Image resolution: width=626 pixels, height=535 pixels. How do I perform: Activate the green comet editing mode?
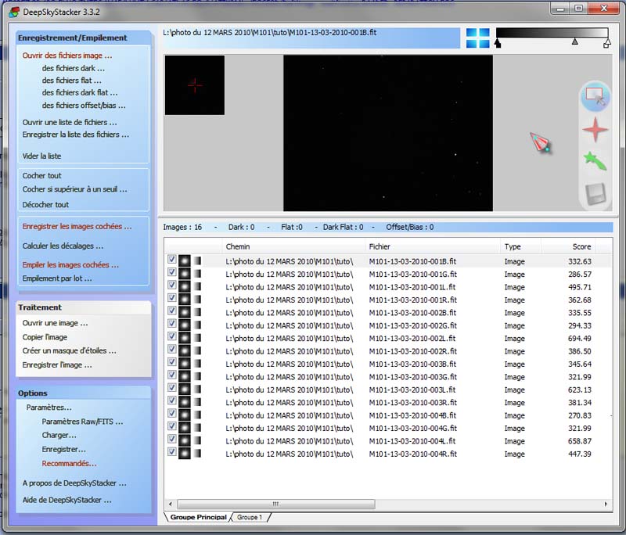[x=595, y=161]
